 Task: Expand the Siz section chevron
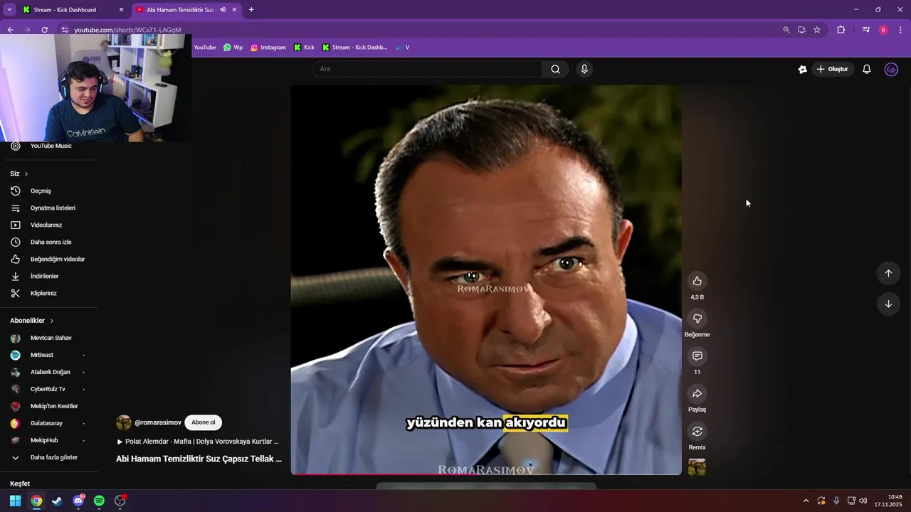pos(26,174)
